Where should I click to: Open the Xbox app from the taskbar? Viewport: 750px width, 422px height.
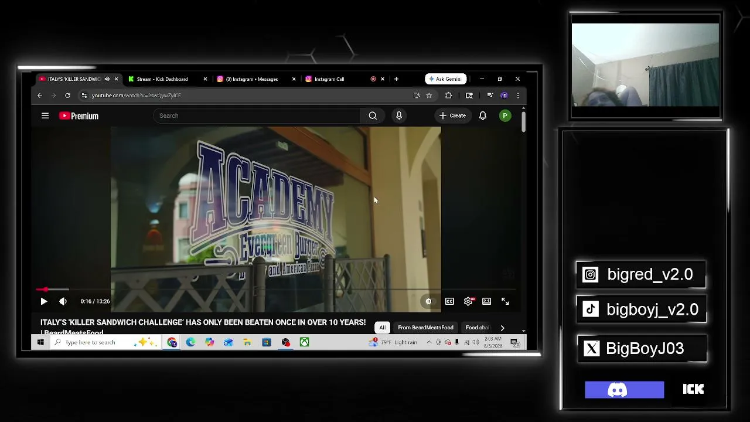pyautogui.click(x=304, y=342)
